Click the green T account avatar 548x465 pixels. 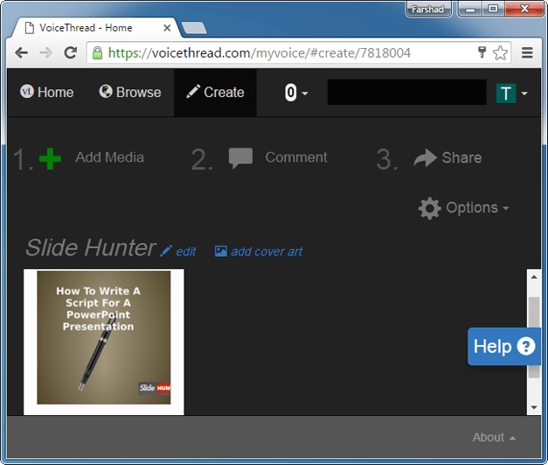[x=506, y=94]
